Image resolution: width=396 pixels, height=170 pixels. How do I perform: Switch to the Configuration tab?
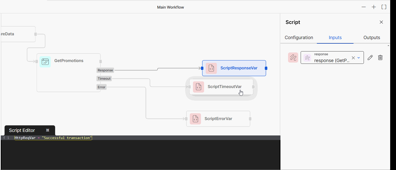[x=299, y=37]
